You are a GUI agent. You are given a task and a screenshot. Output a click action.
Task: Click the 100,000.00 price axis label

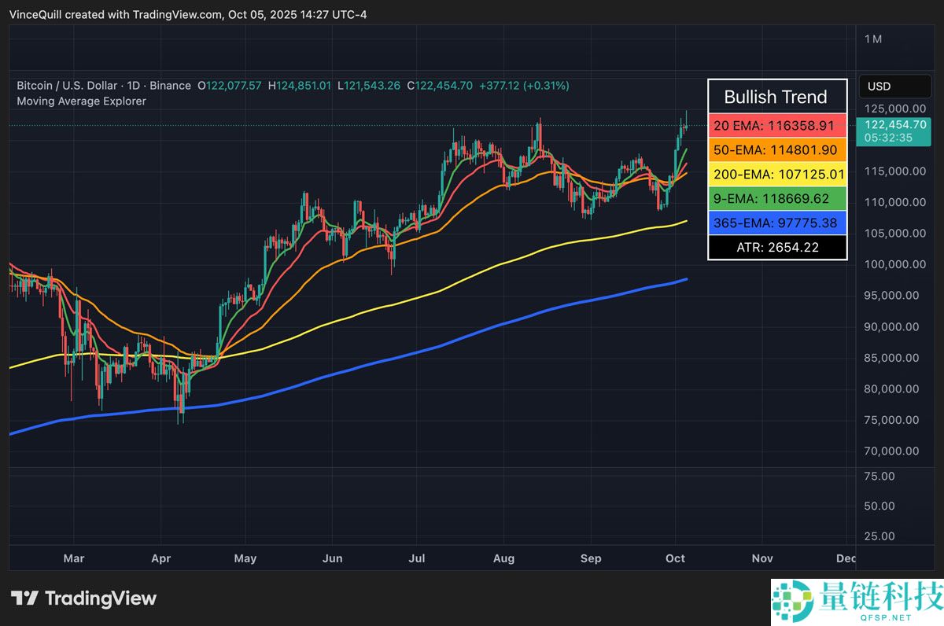coord(891,264)
